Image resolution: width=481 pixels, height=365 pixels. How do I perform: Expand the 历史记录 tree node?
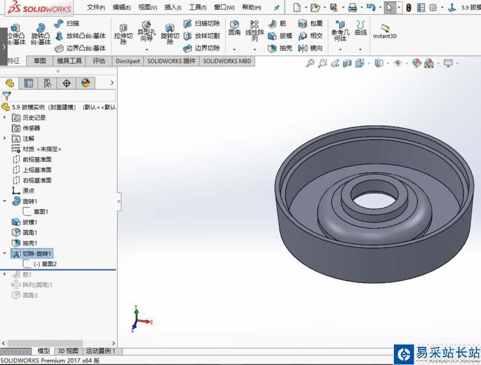[5, 118]
